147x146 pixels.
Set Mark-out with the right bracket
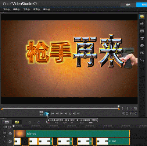pos(127,108)
